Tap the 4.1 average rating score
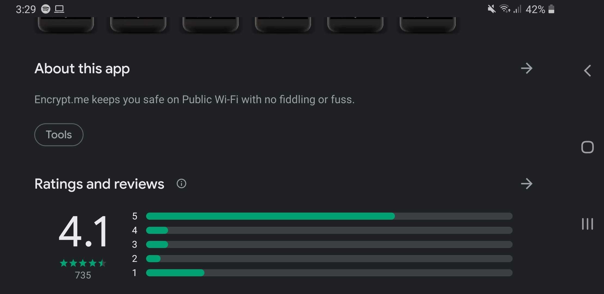The width and height of the screenshot is (604, 294). tap(83, 231)
